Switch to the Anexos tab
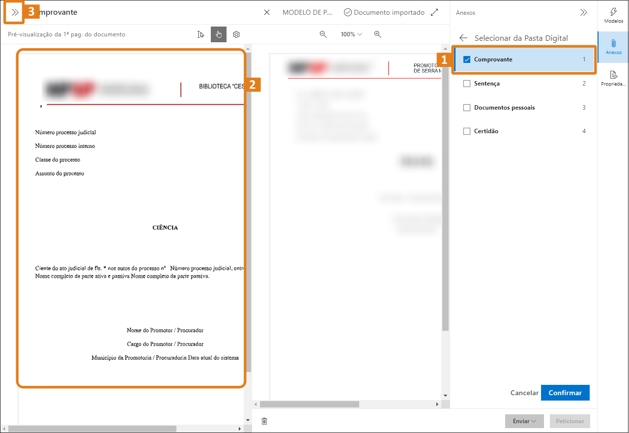Image resolution: width=629 pixels, height=433 pixels. 613,47
